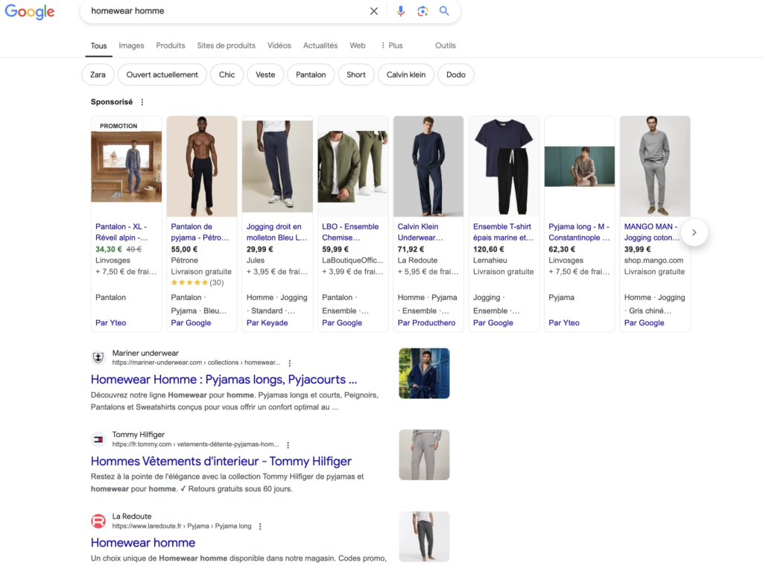This screenshot has width=763, height=565.
Task: Open the Calvin Klein Underwear product link
Action: 420,232
